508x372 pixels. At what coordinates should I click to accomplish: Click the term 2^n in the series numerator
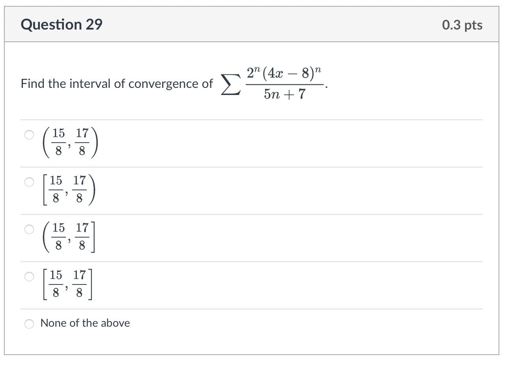tap(252, 72)
